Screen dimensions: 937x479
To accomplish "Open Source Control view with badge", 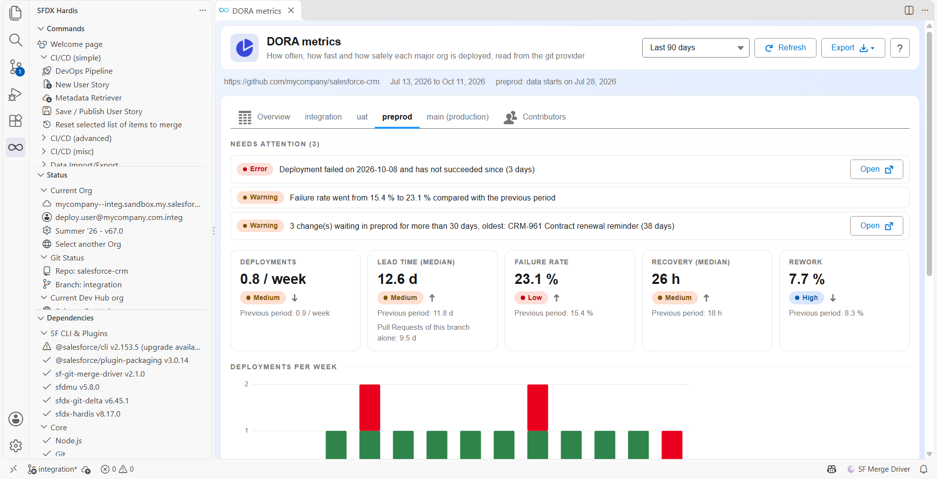I will click(16, 67).
